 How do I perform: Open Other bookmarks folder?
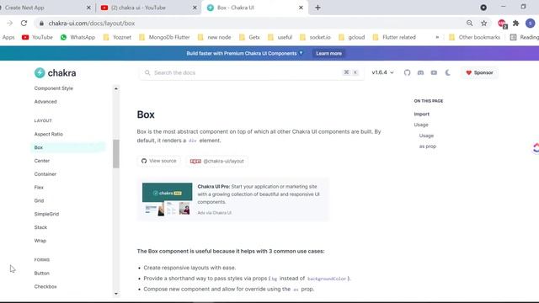point(475,37)
